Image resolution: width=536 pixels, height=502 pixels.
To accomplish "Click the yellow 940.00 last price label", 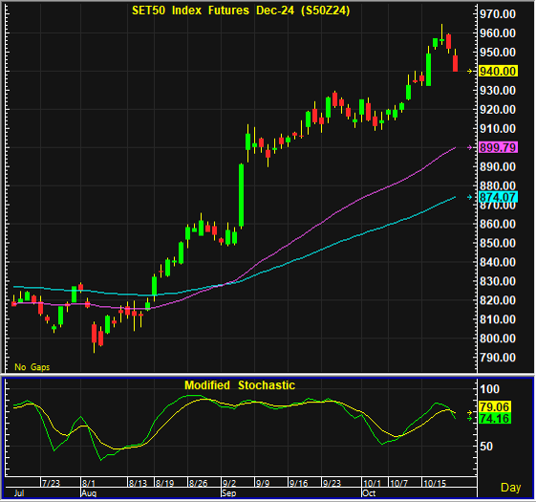I will [498, 71].
